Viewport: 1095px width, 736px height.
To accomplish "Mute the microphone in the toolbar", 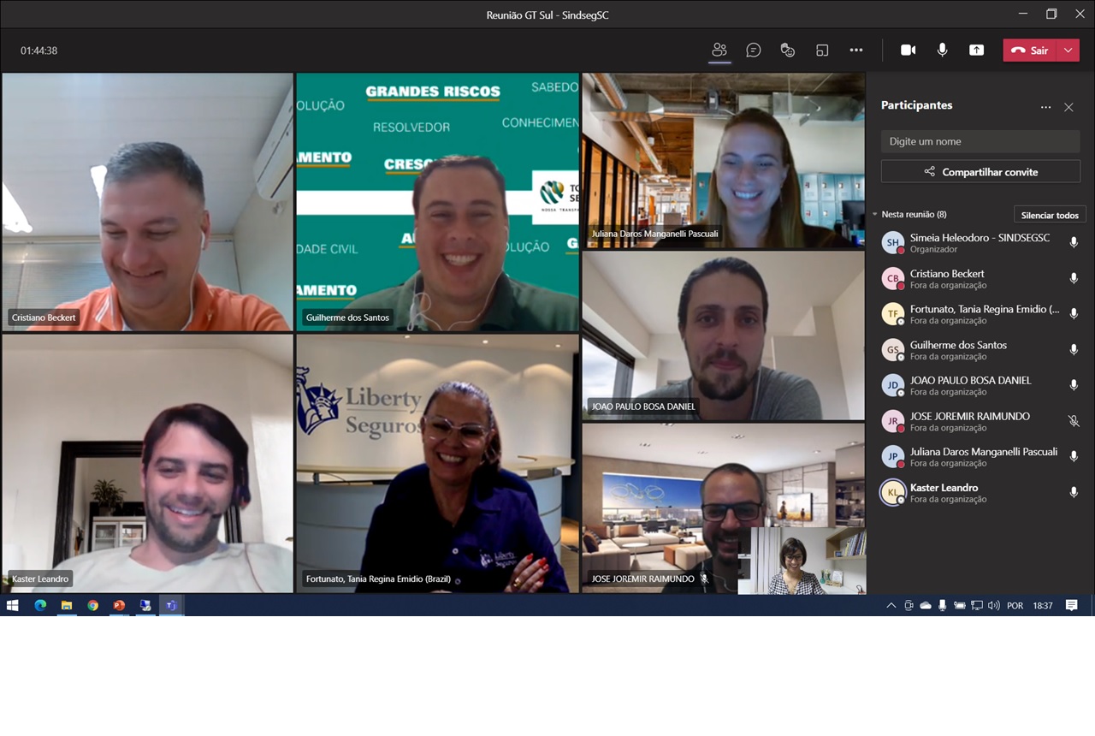I will 942,50.
